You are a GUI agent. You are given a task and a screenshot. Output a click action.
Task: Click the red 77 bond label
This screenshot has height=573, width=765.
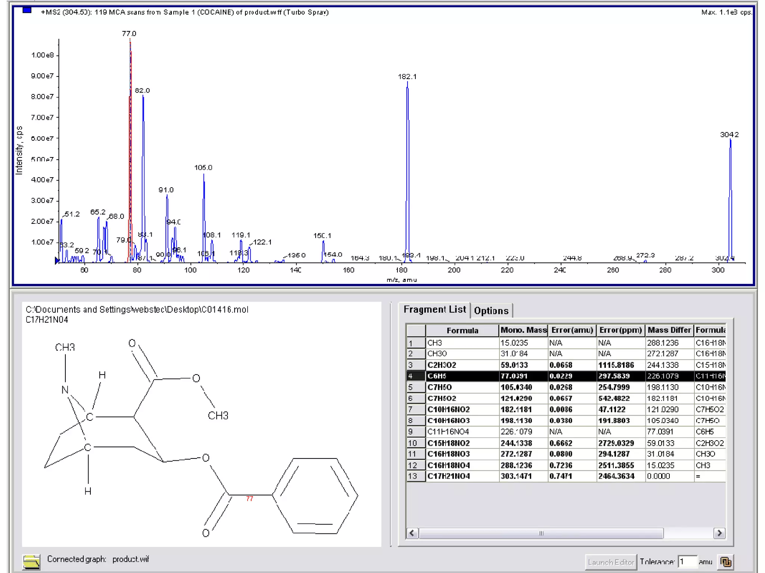point(250,498)
